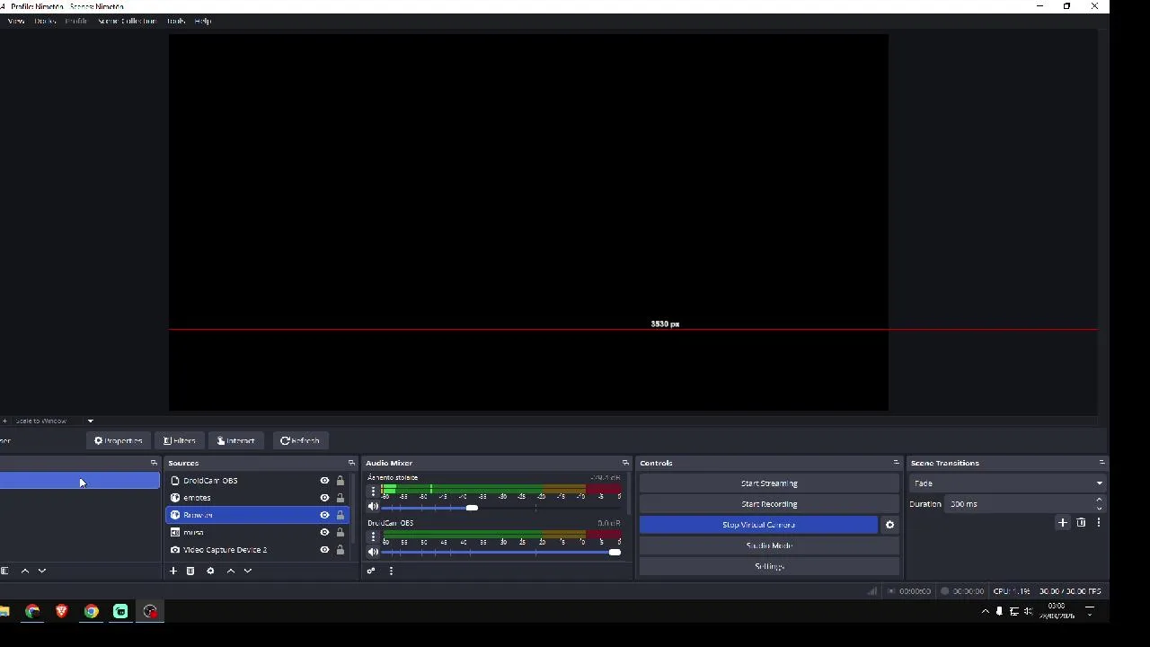This screenshot has height=647, width=1150.
Task: Open the options dots for the DroidCam OBS audio track
Action: pyautogui.click(x=373, y=536)
